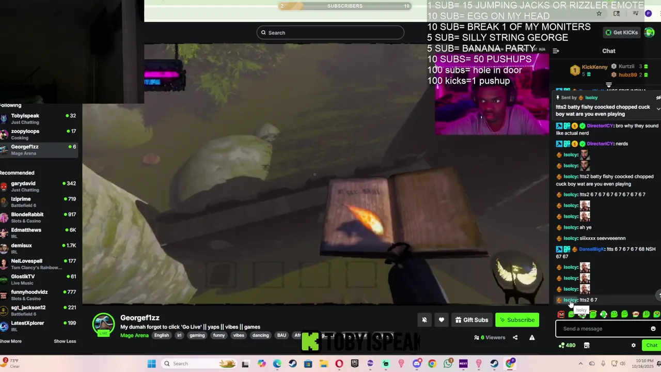Viewport: 661px width, 372px height.
Task: Open browser profile P icon
Action: [648, 13]
